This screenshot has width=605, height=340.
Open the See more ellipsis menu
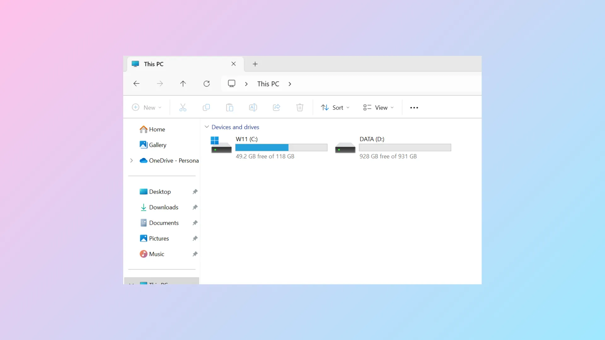coord(414,107)
